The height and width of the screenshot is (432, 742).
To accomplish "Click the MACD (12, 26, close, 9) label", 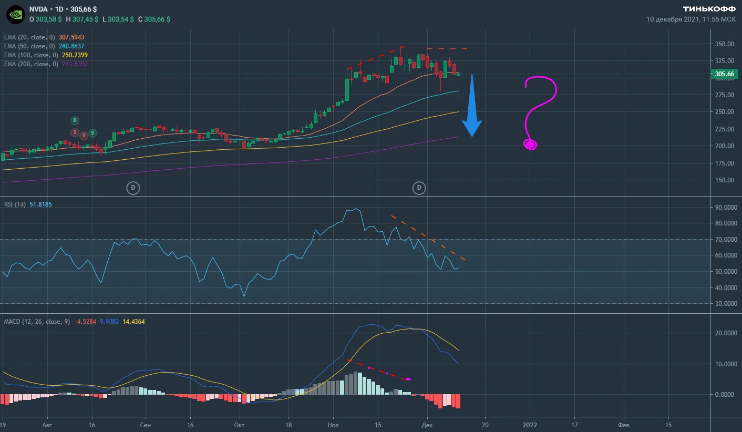I will [x=37, y=321].
